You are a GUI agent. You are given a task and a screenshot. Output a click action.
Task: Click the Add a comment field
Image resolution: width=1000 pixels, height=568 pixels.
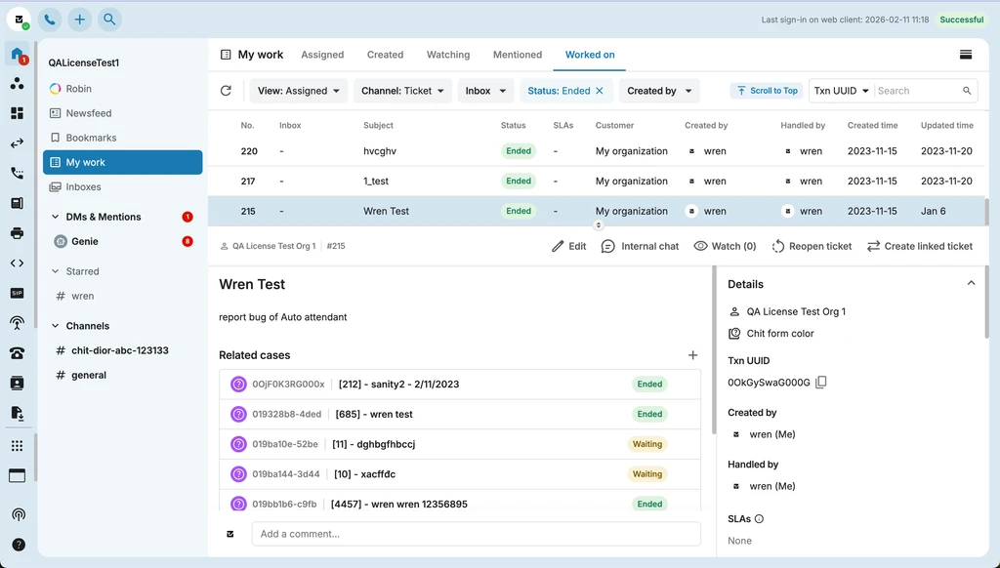click(x=476, y=534)
